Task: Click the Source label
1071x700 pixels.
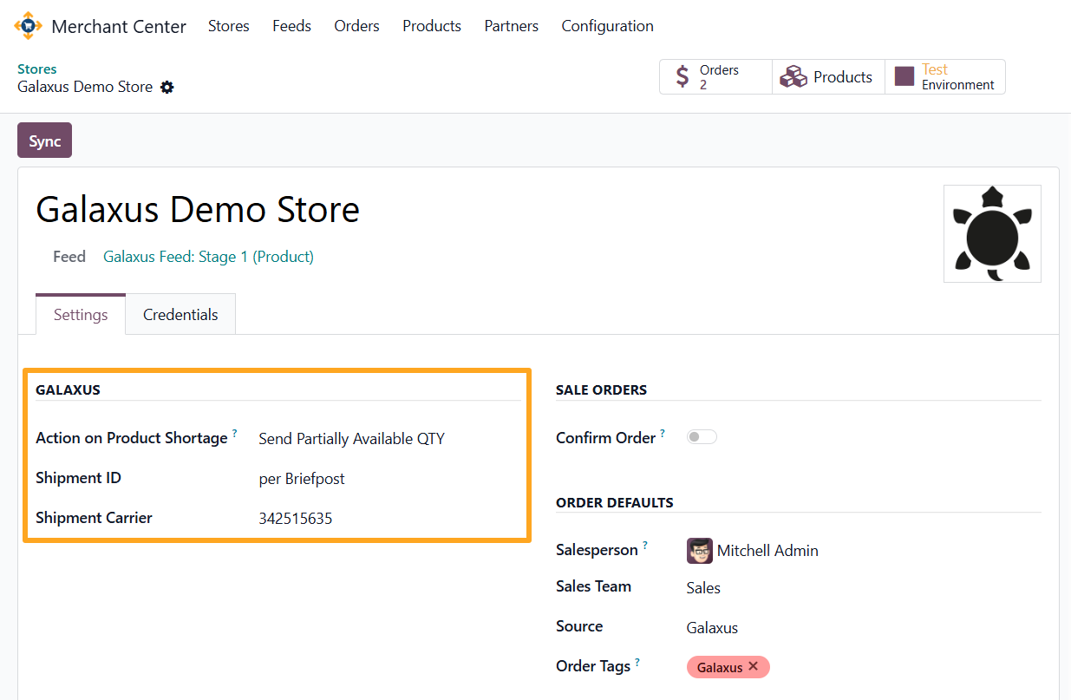Action: coord(579,626)
